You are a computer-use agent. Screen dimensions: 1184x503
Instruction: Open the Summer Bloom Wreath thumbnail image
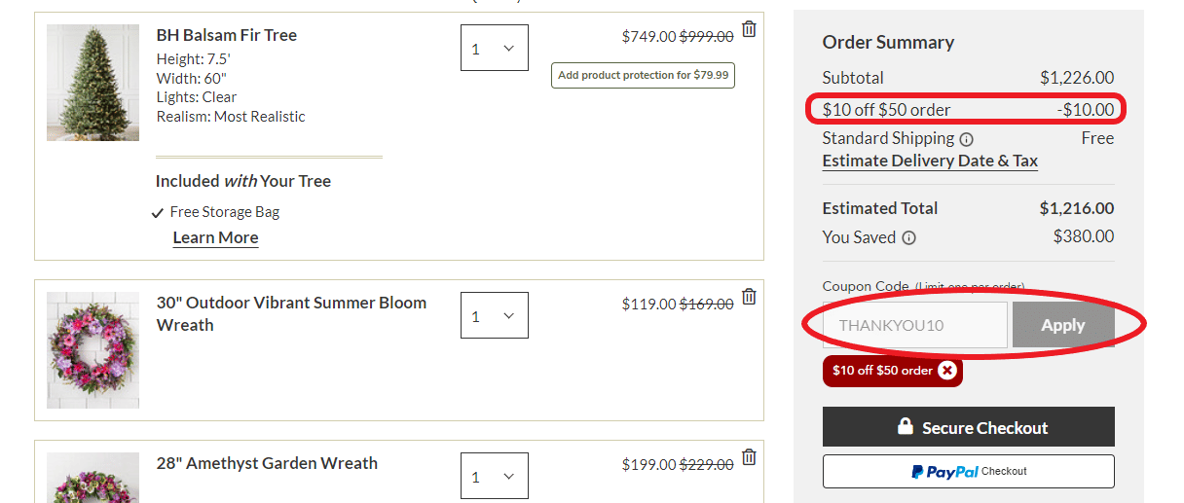(92, 350)
